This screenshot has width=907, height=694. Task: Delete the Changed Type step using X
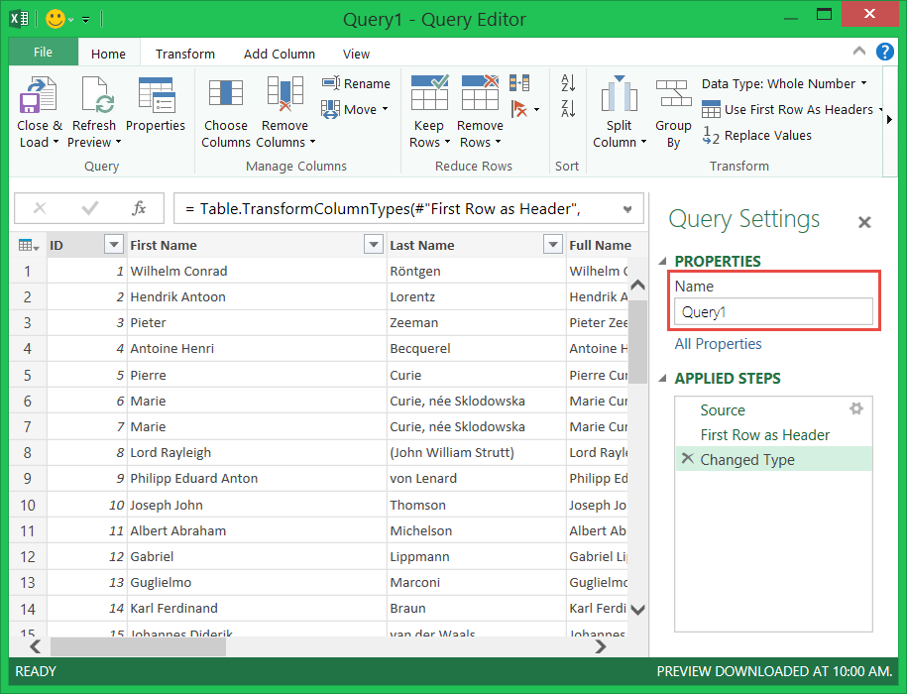click(688, 459)
